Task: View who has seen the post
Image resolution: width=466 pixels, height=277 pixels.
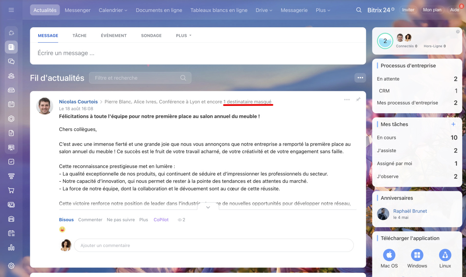Action: point(181,220)
